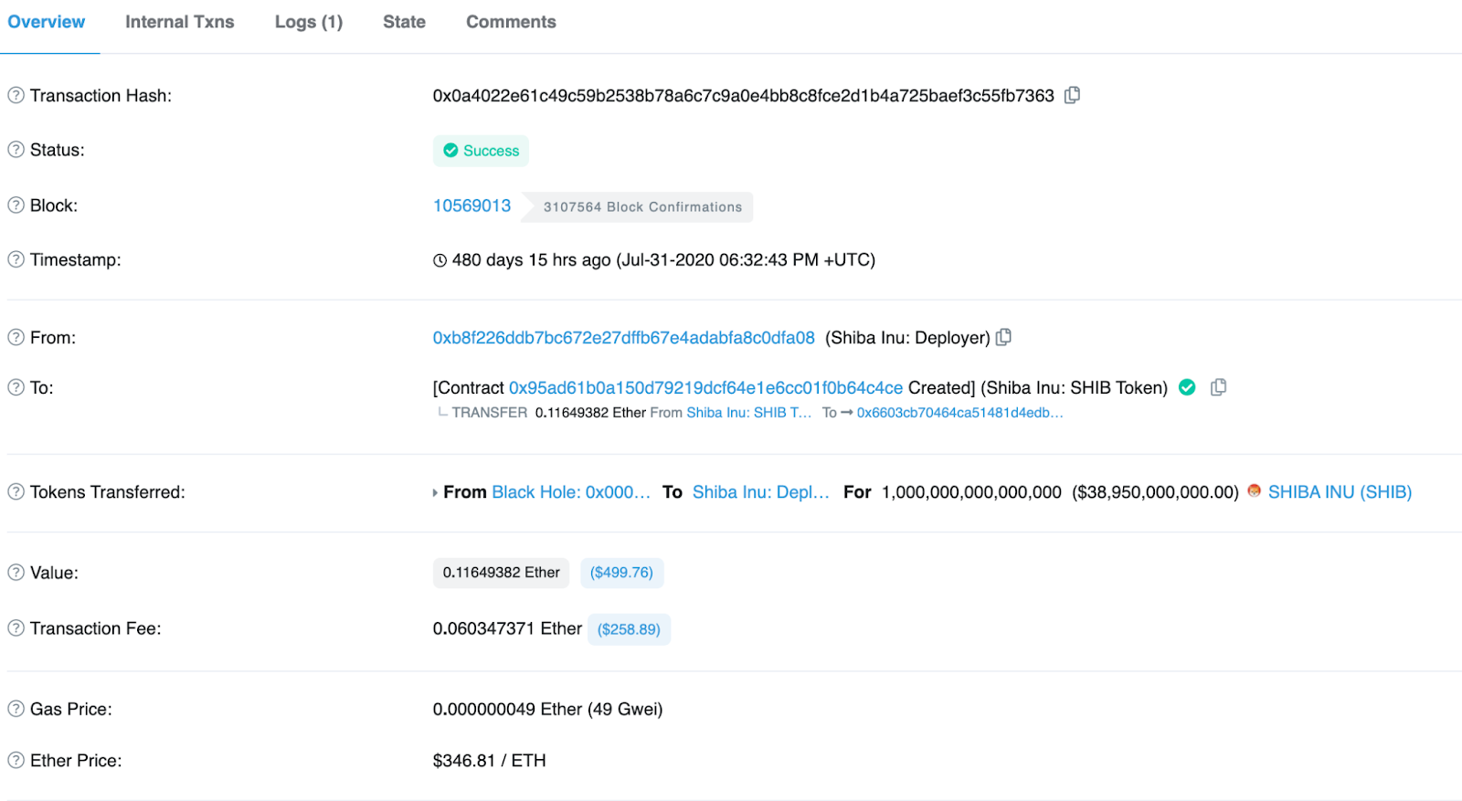Click the SHIBA INU token logo icon

[1254, 491]
